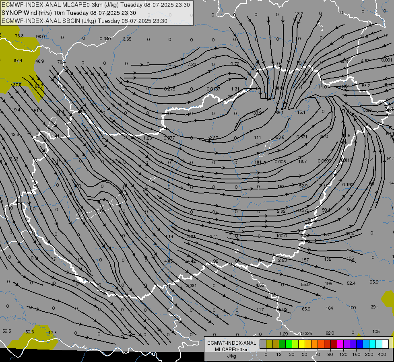This screenshot has height=362, width=394.
Task: Click the 87.4 value on the olive area
Action: point(18,61)
